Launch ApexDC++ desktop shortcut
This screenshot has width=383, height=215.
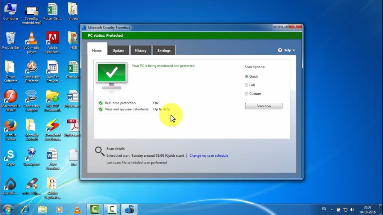pyautogui.click(x=10, y=186)
